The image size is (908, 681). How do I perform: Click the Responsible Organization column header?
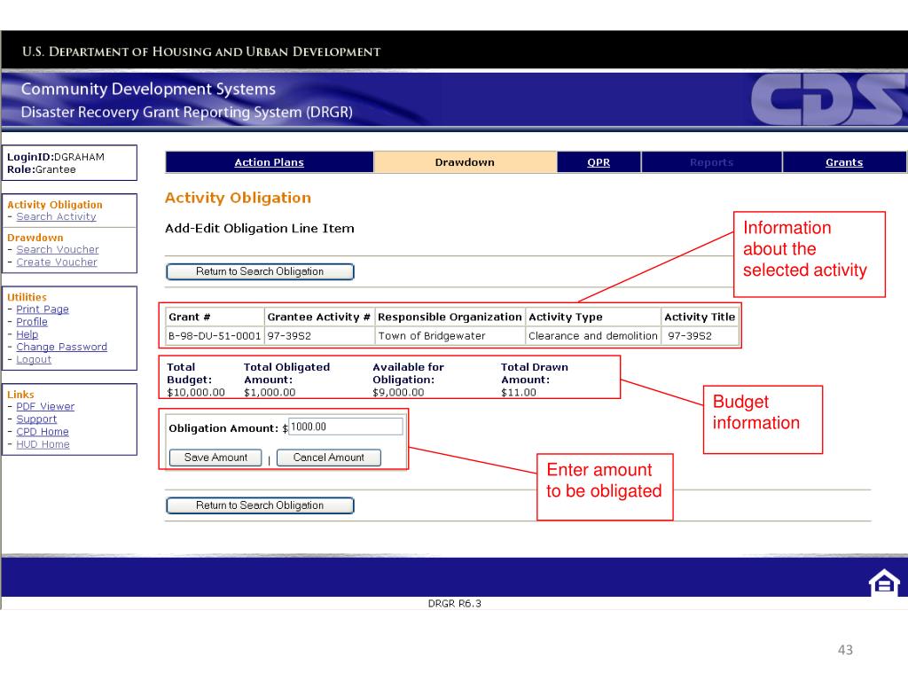click(x=450, y=317)
